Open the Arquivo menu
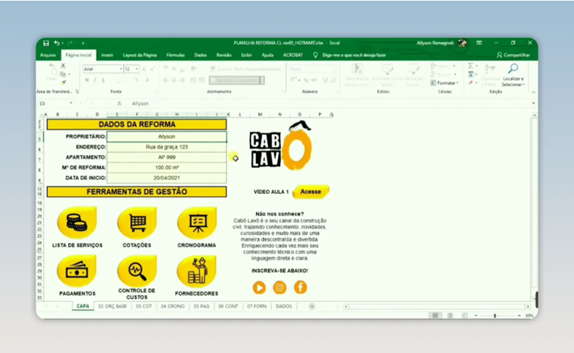This screenshot has height=353, width=574. click(x=48, y=55)
